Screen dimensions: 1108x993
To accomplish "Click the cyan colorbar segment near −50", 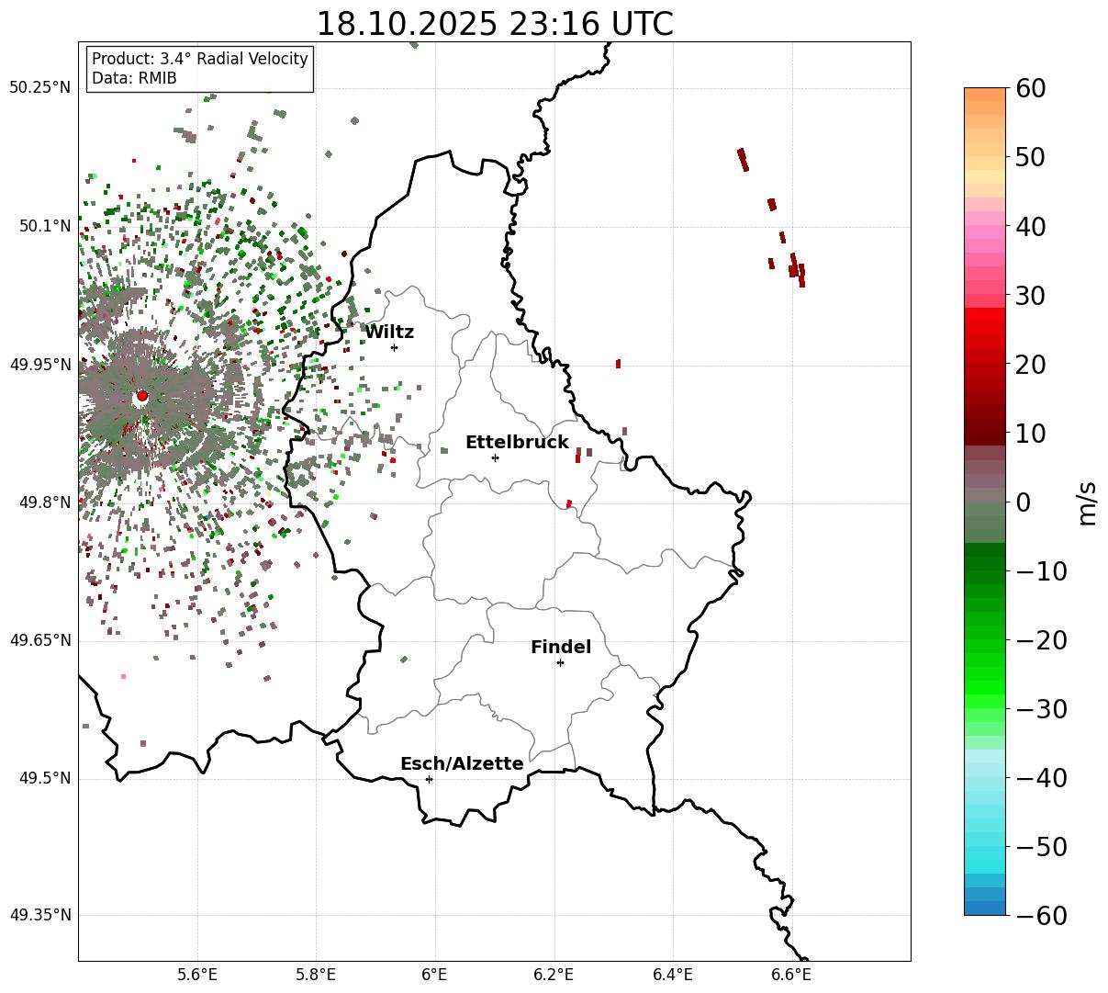I will click(985, 852).
